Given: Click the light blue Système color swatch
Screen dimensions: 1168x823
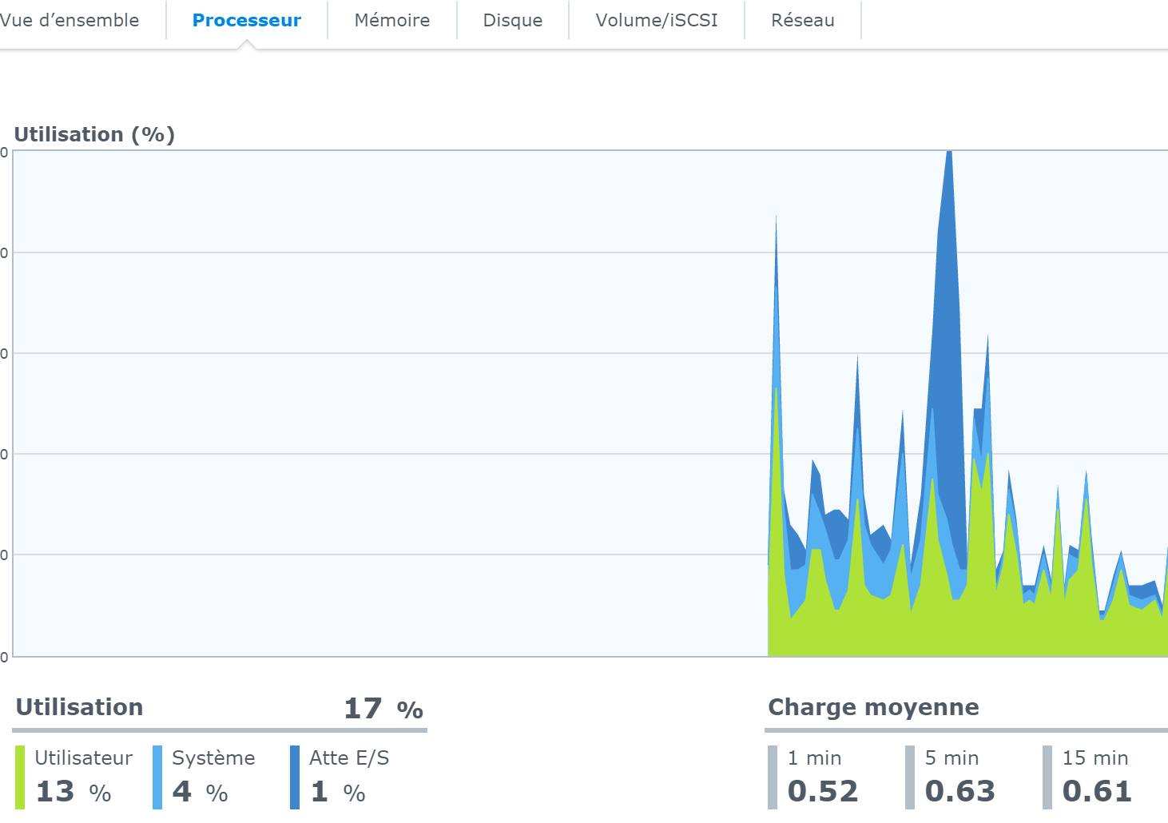Looking at the screenshot, I should (x=157, y=777).
